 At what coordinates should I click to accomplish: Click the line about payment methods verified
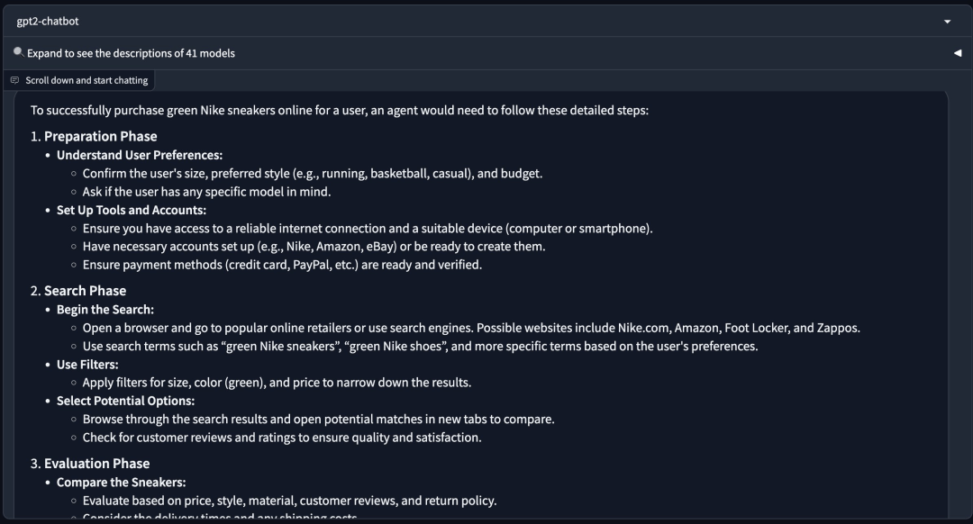(282, 265)
